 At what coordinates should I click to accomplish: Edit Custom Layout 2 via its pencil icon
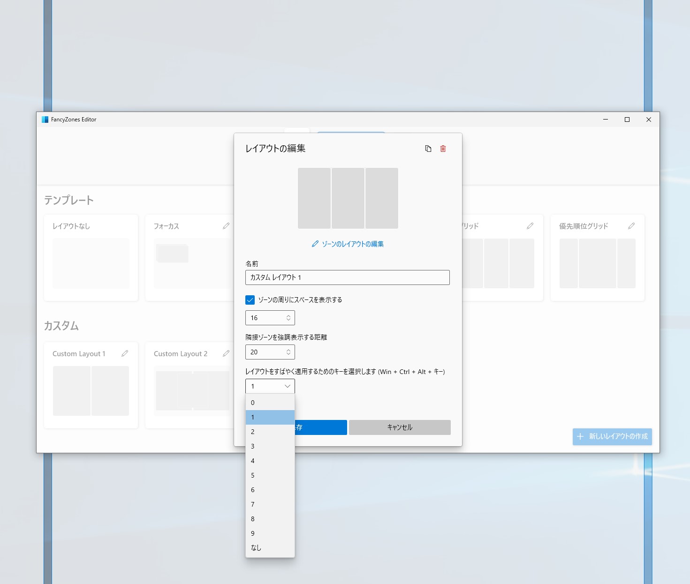coord(227,353)
